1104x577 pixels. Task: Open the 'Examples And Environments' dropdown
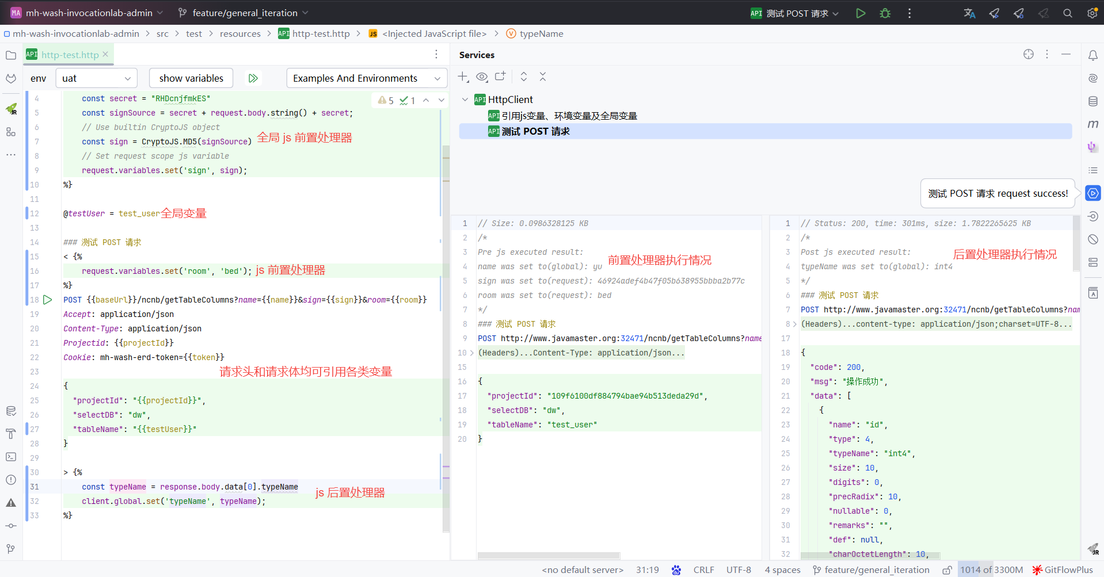click(x=366, y=78)
